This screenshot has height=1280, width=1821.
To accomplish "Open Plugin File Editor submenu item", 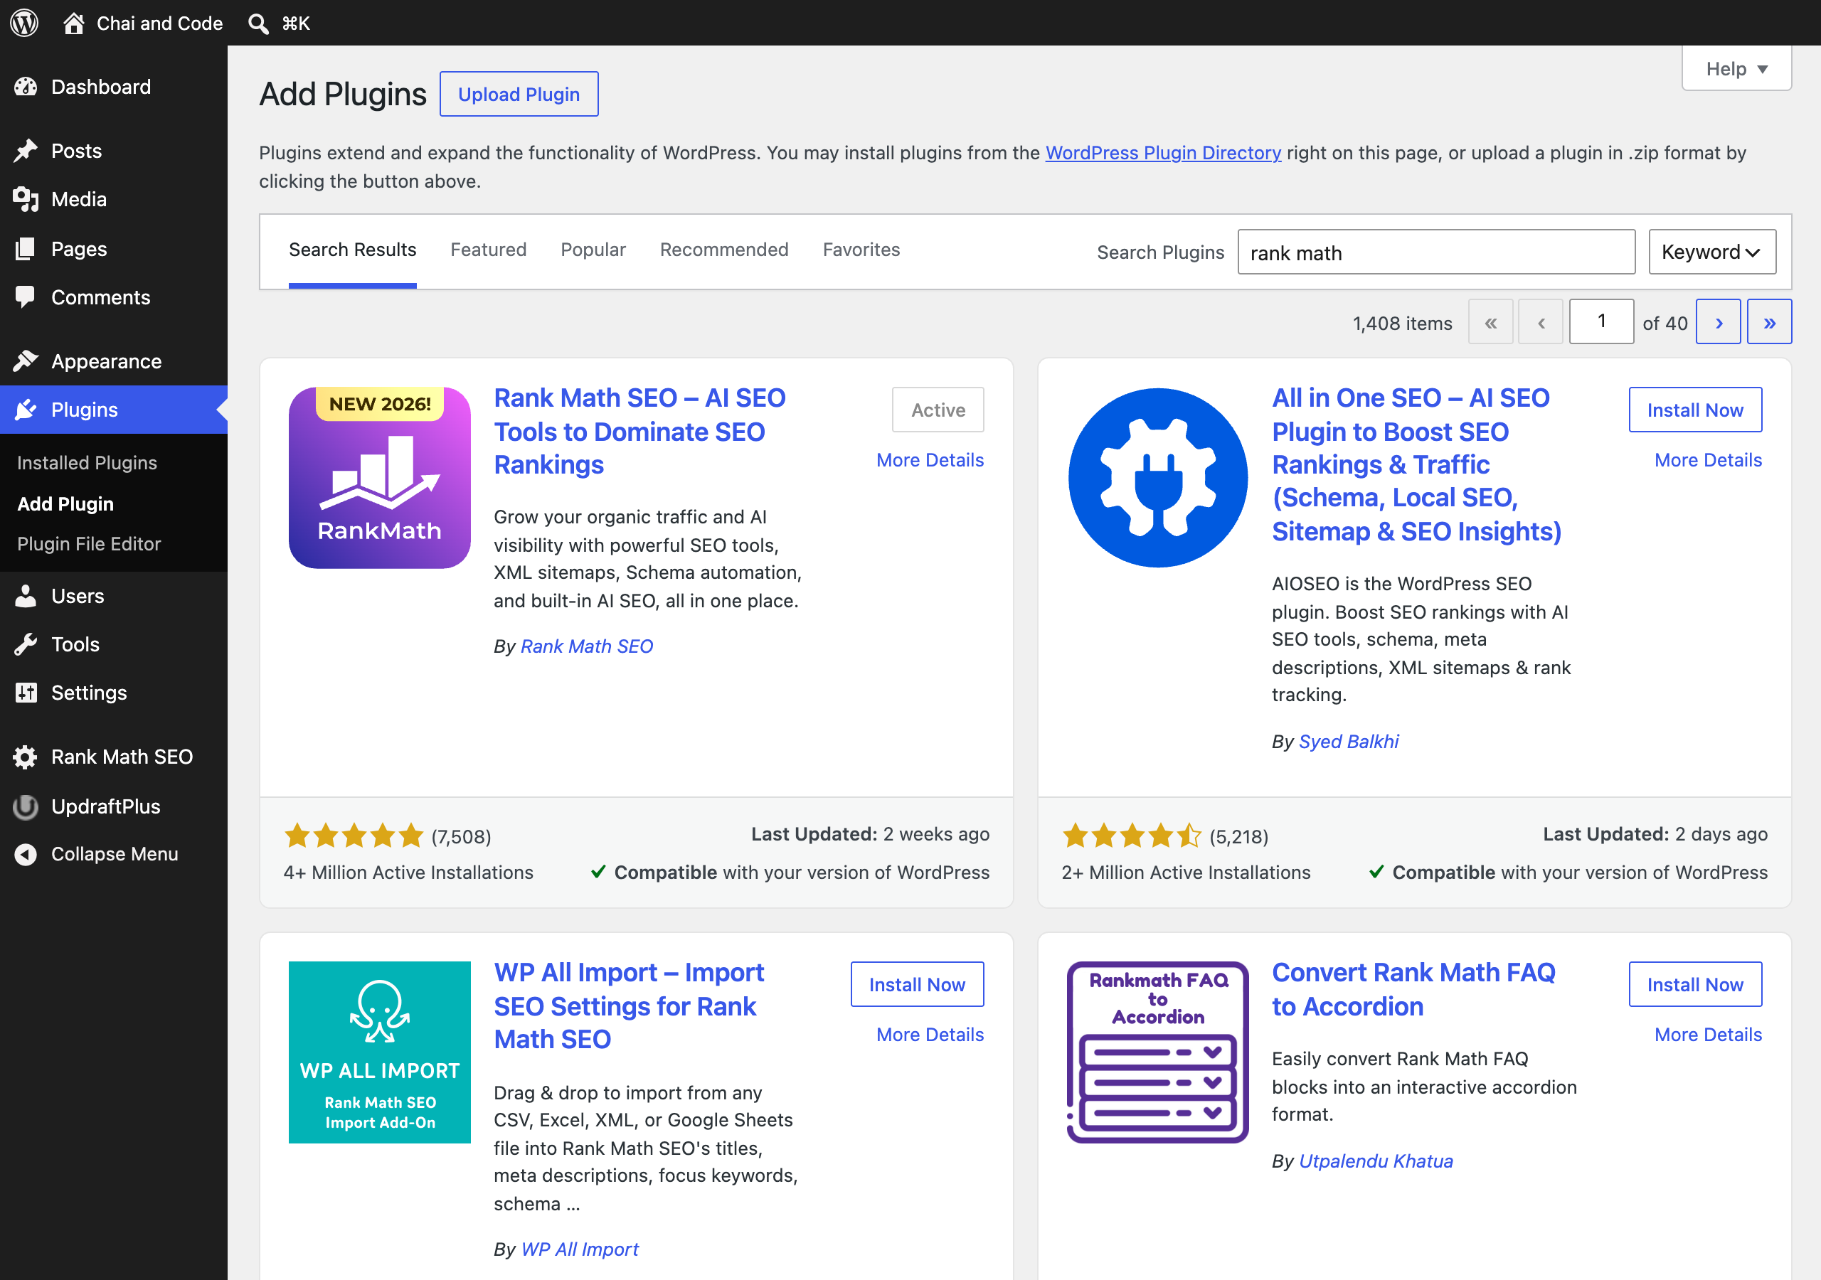I will [x=89, y=543].
